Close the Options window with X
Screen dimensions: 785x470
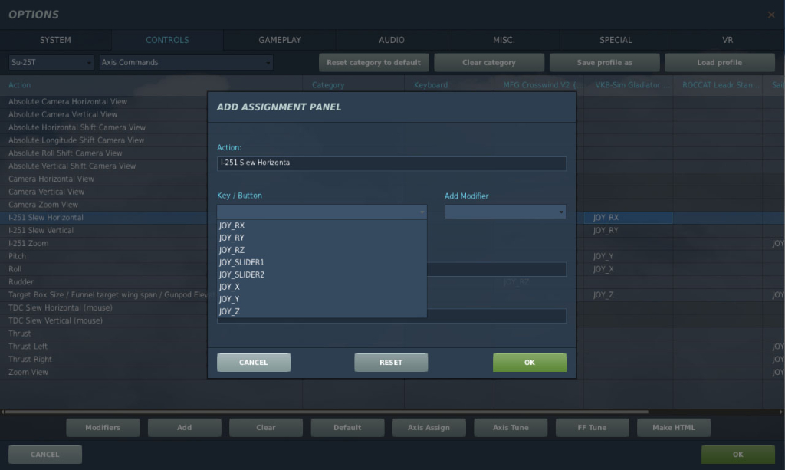(x=770, y=15)
